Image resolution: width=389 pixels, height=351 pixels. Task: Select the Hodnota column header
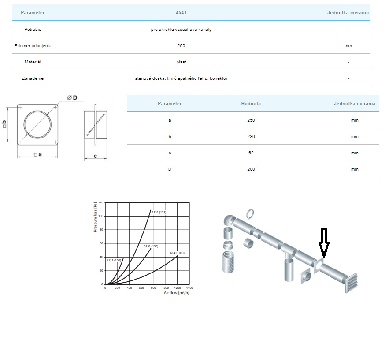251,104
